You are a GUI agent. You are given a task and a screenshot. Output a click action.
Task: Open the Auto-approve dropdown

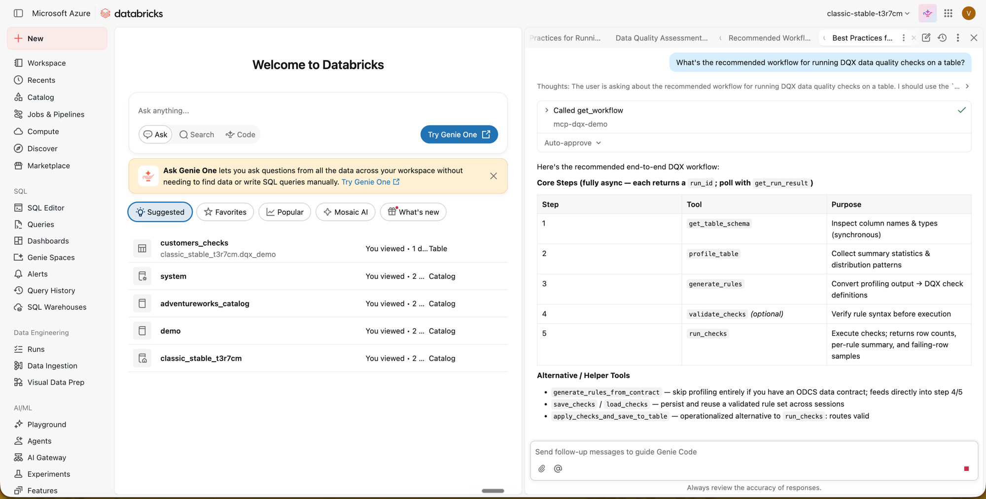coord(572,143)
